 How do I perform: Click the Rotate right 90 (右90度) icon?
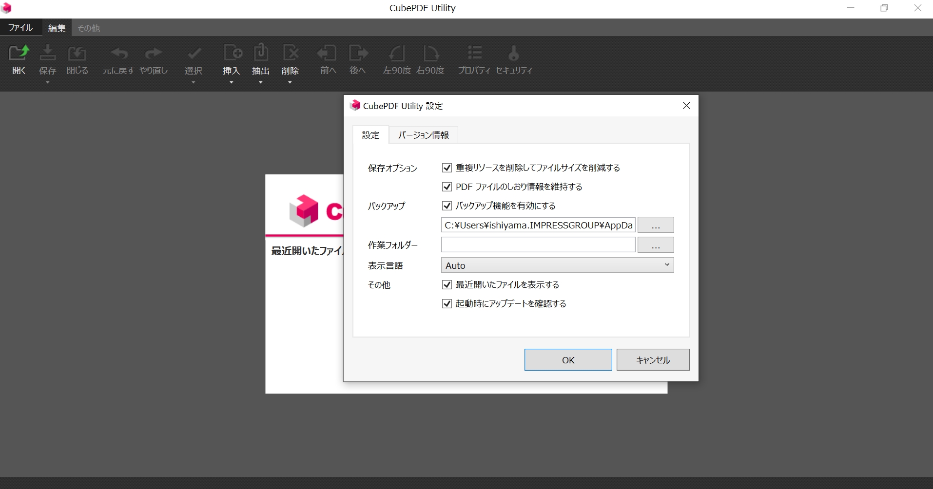pyautogui.click(x=430, y=53)
